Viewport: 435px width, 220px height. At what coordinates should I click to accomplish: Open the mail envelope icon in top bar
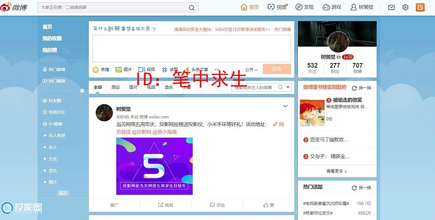[391, 8]
